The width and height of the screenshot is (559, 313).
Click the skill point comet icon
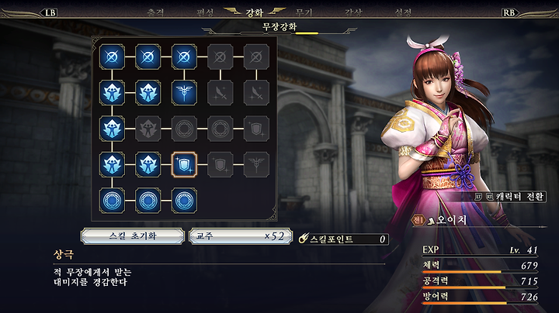tap(304, 239)
